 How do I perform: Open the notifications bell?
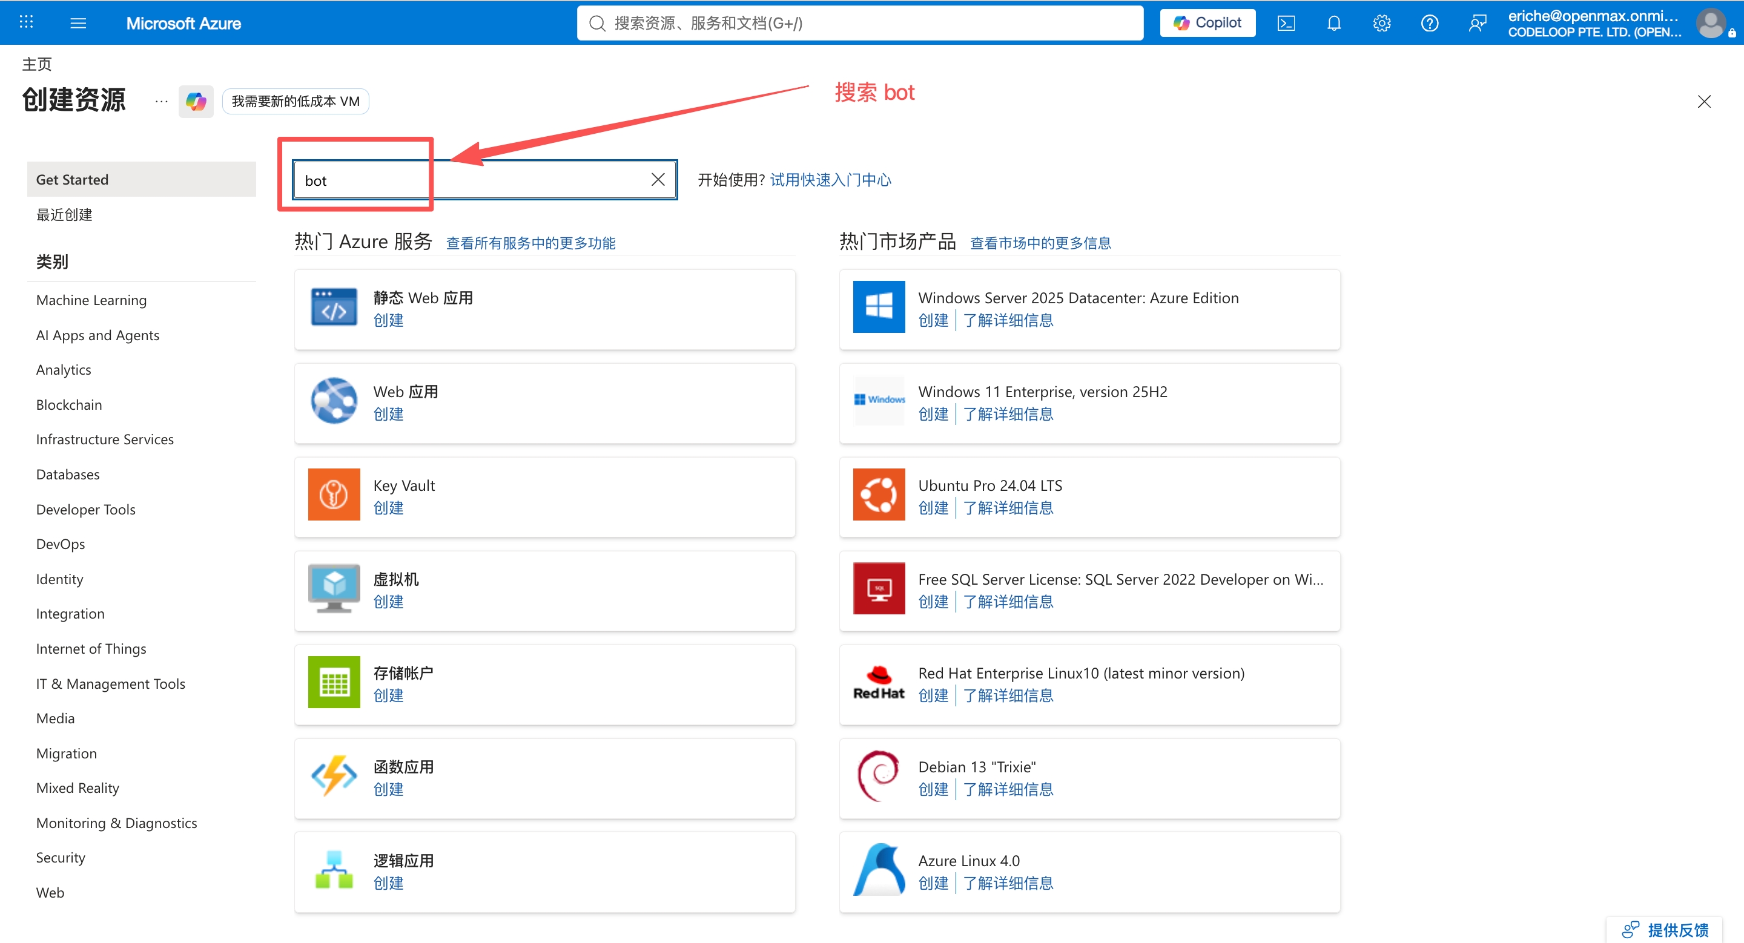click(x=1333, y=23)
